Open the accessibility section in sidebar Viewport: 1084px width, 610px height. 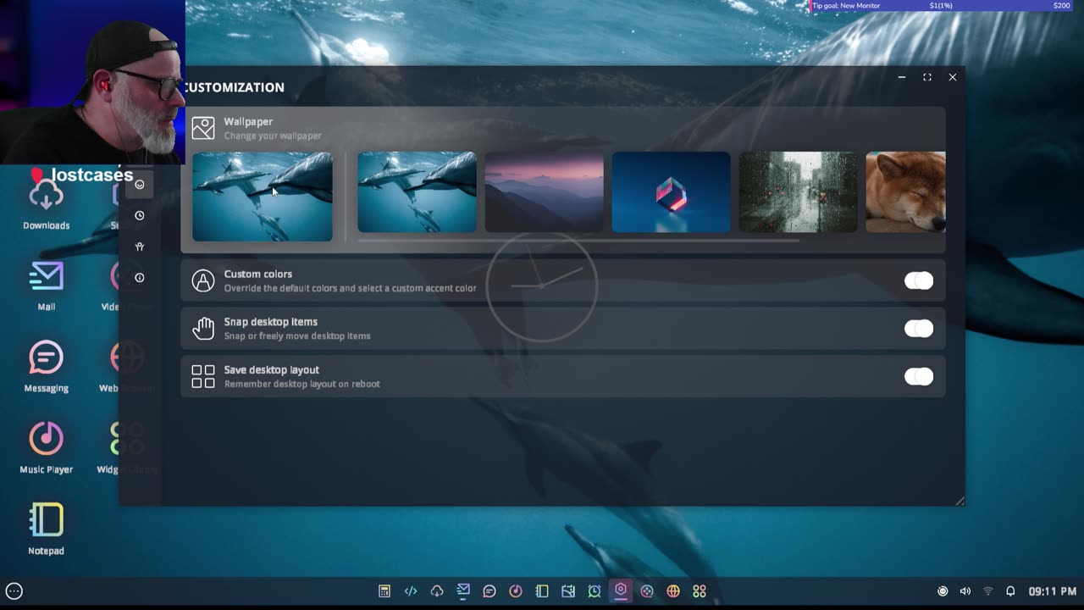pos(140,247)
